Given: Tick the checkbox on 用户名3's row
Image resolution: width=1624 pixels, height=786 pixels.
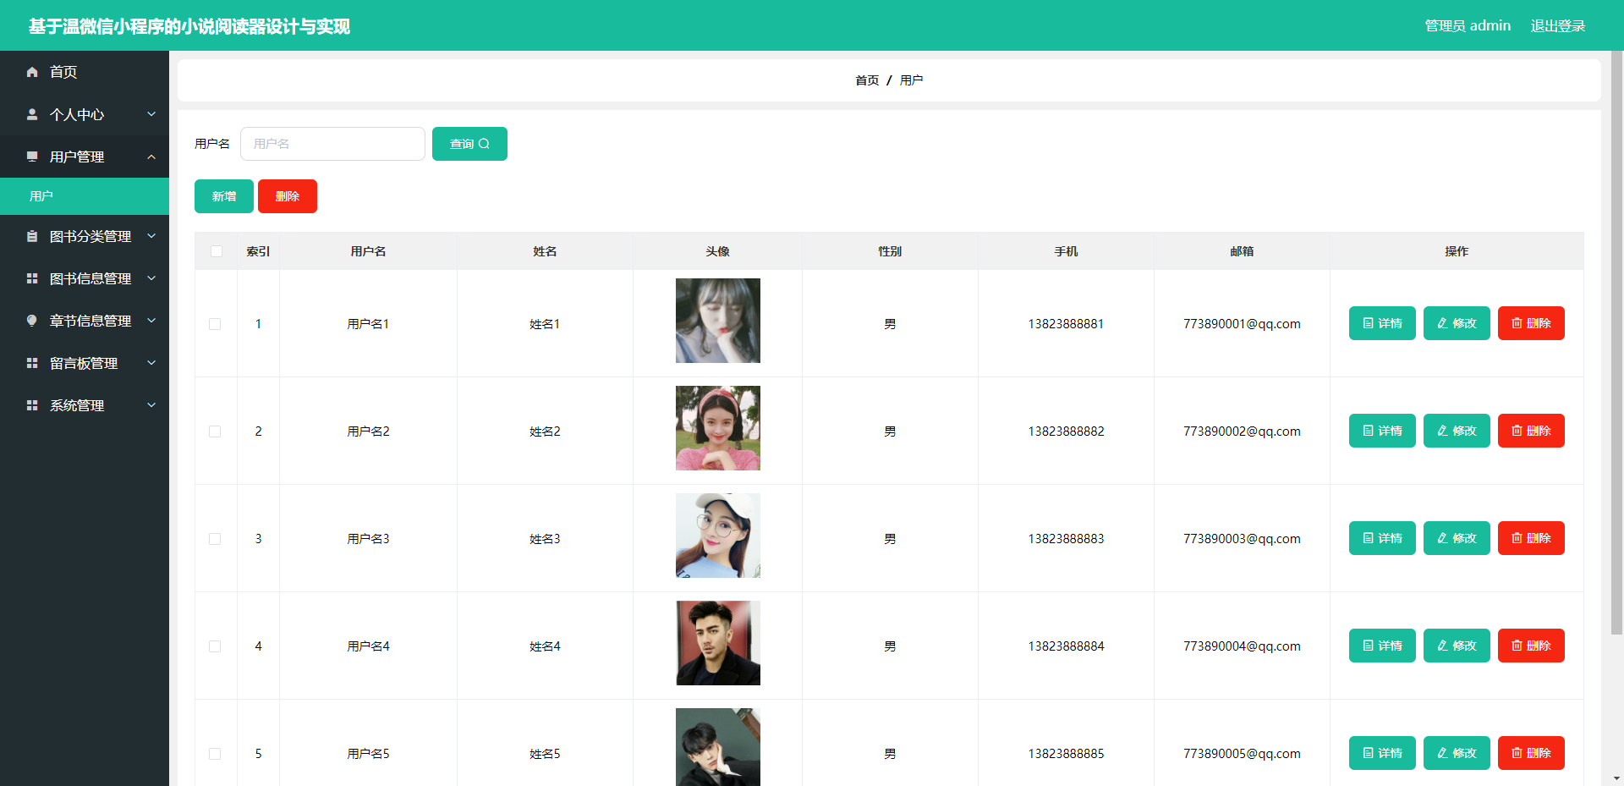Looking at the screenshot, I should 216,538.
